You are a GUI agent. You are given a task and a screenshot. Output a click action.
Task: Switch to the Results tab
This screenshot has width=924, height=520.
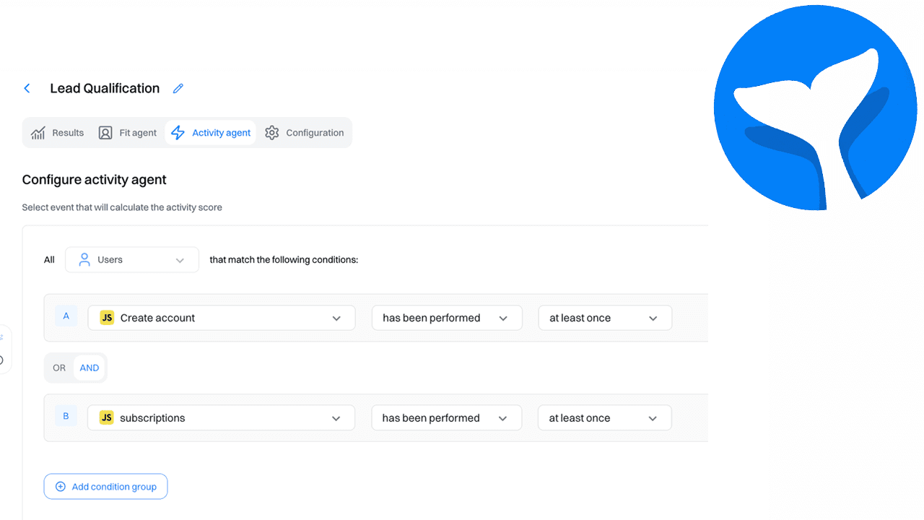57,132
